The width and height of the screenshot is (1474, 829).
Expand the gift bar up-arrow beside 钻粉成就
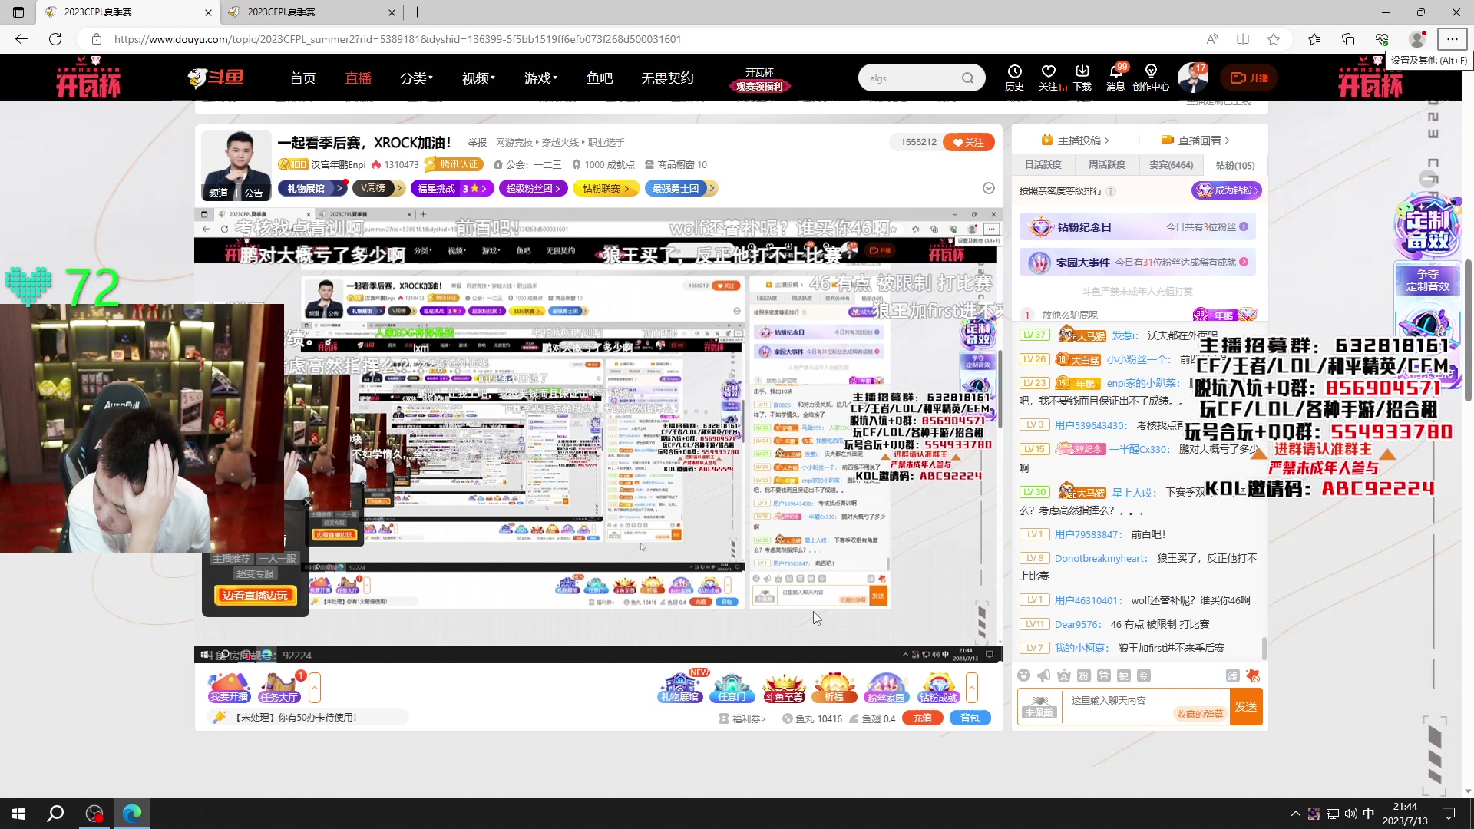click(x=972, y=687)
